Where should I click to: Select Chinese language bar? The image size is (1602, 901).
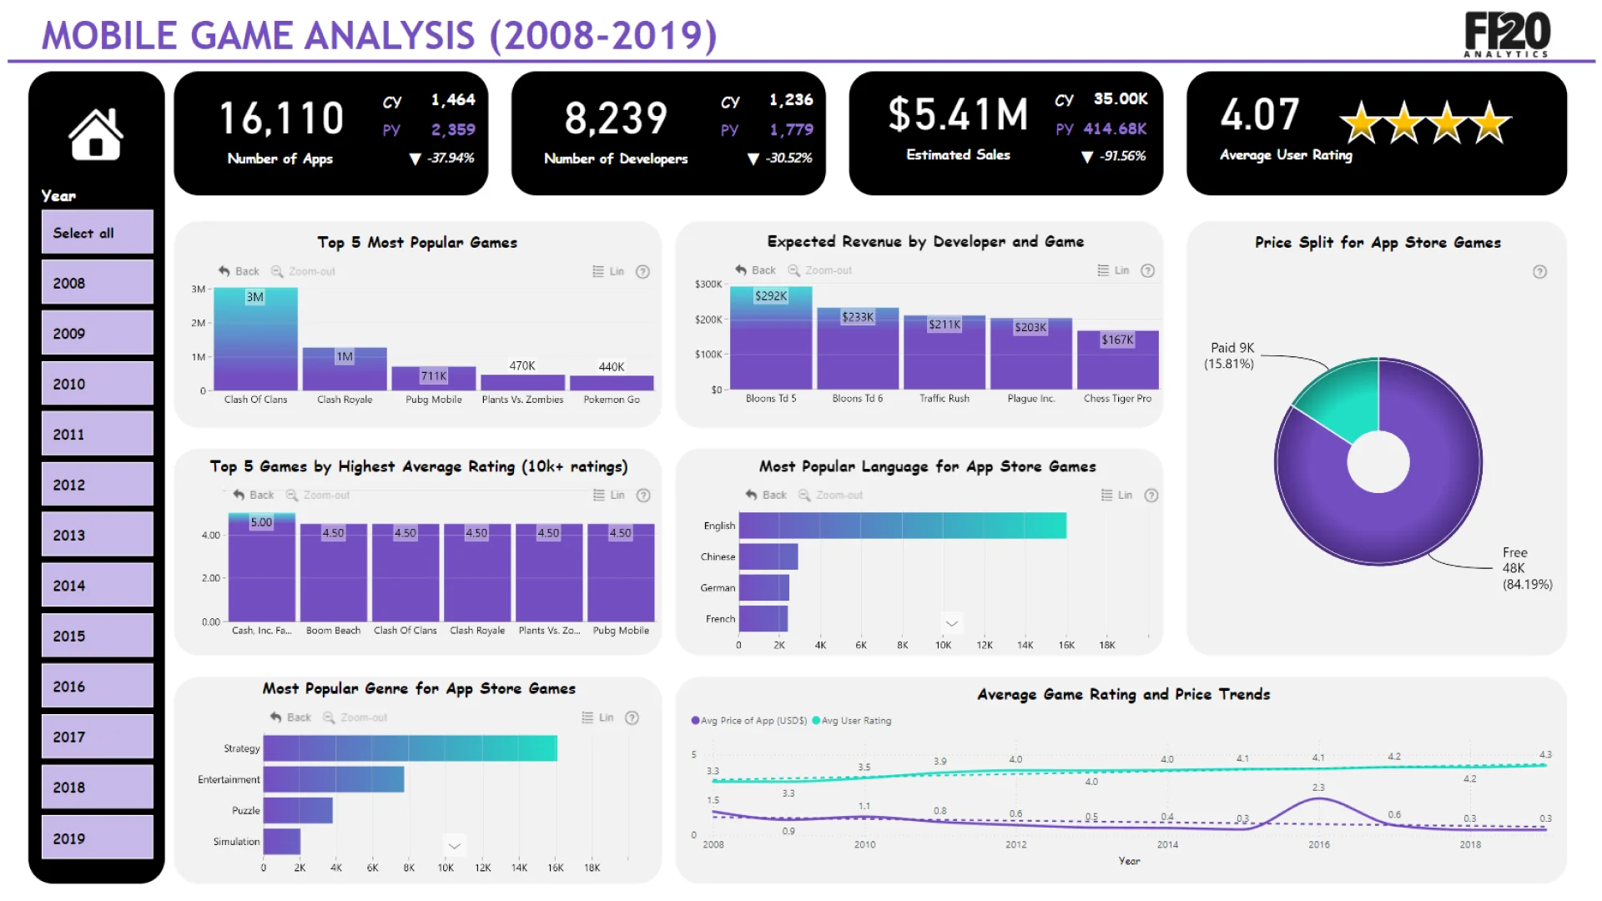pos(768,556)
